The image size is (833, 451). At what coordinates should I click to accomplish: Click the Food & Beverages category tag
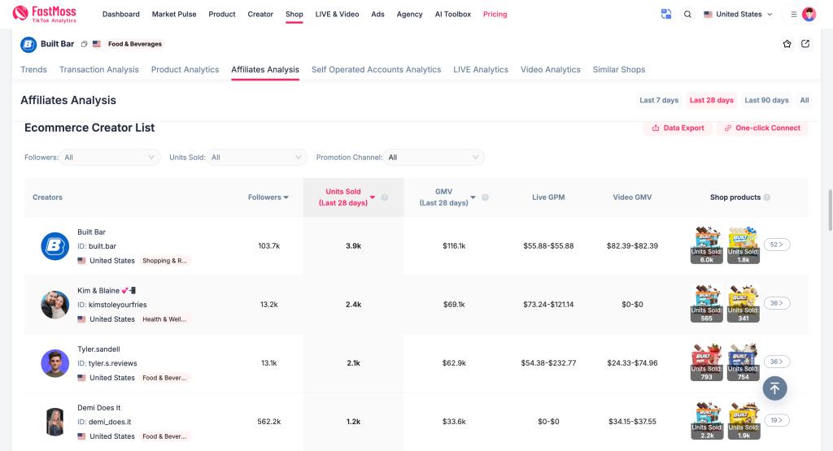[x=135, y=44]
